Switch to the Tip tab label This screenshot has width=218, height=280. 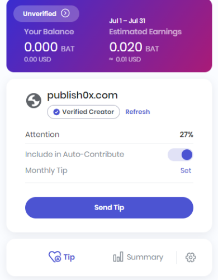click(69, 257)
